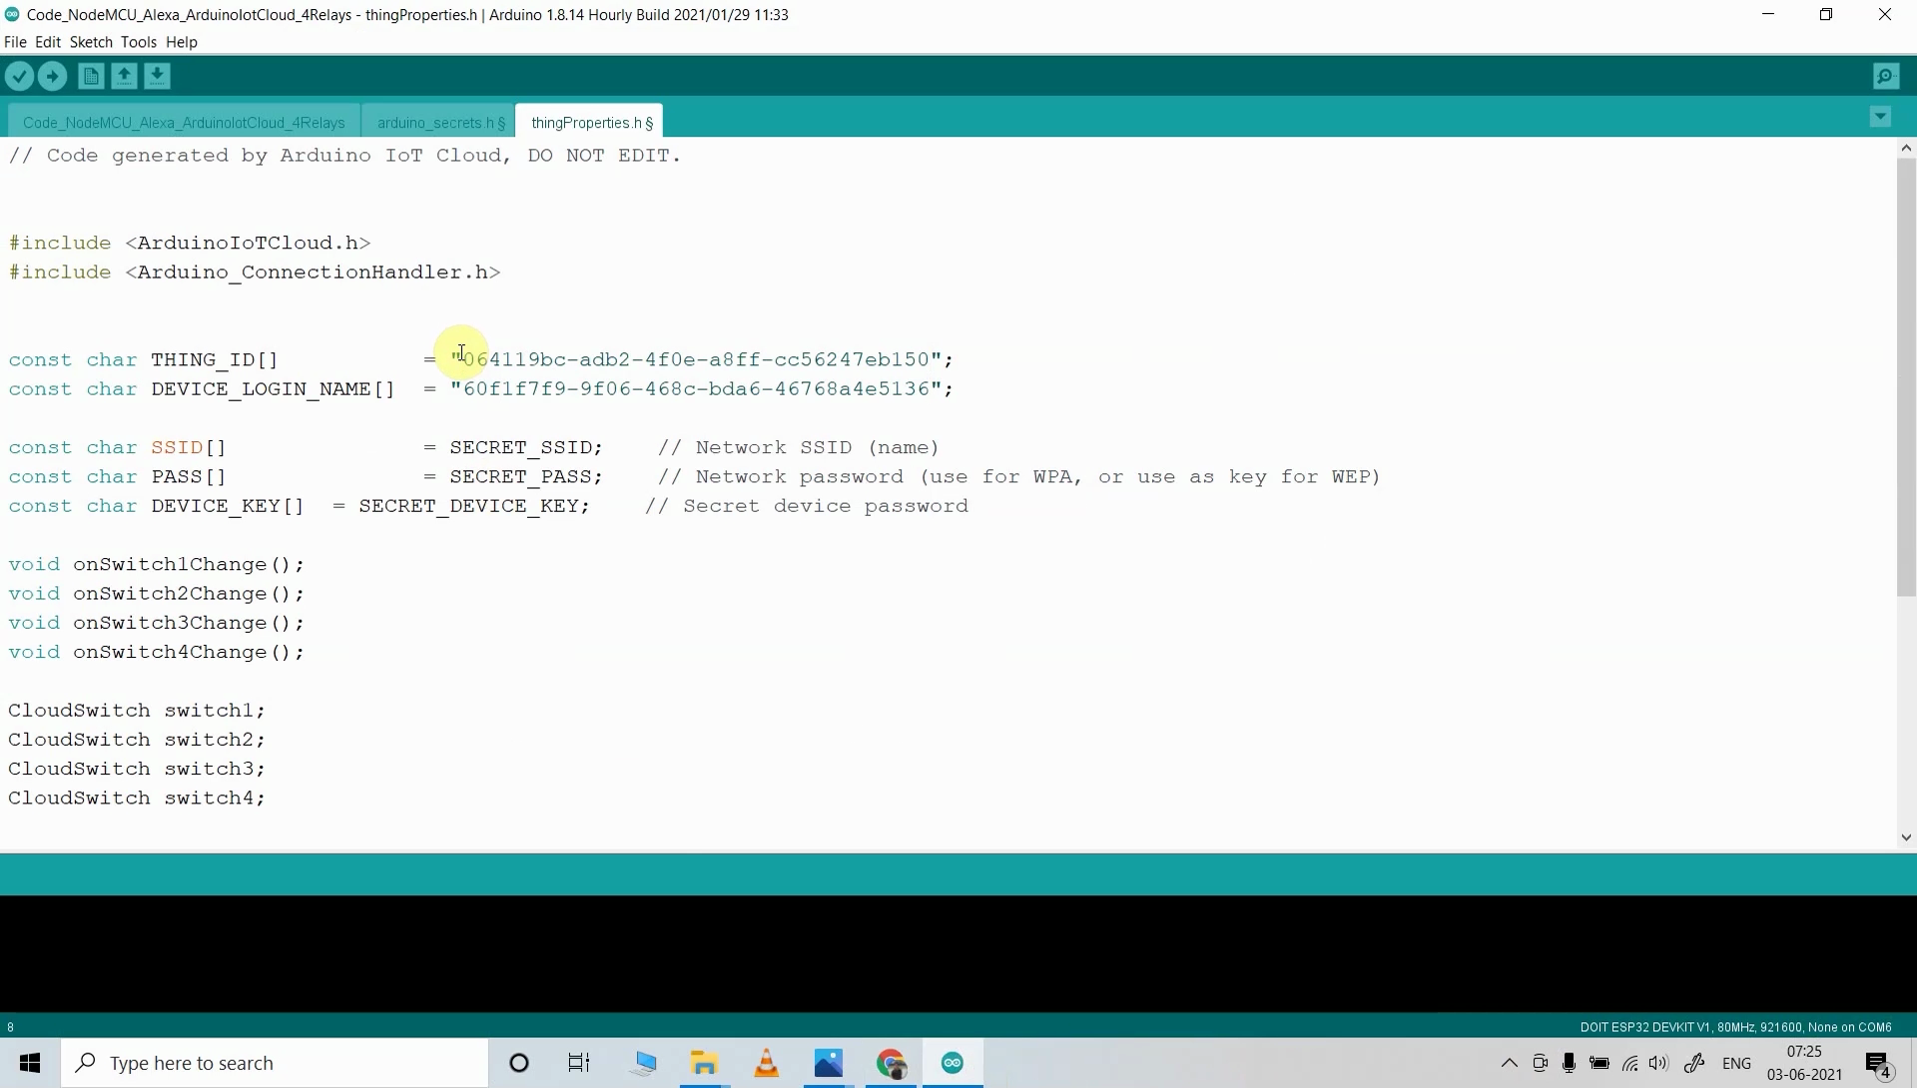
Task: Open the Edit menu
Action: pyautogui.click(x=48, y=42)
